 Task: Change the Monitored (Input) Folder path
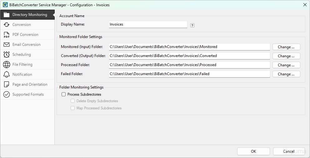(x=286, y=47)
